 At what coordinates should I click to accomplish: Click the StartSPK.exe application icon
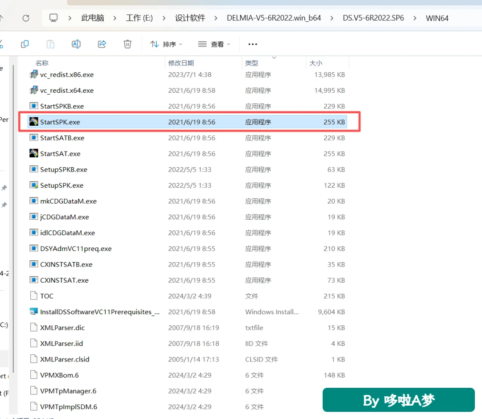click(34, 122)
